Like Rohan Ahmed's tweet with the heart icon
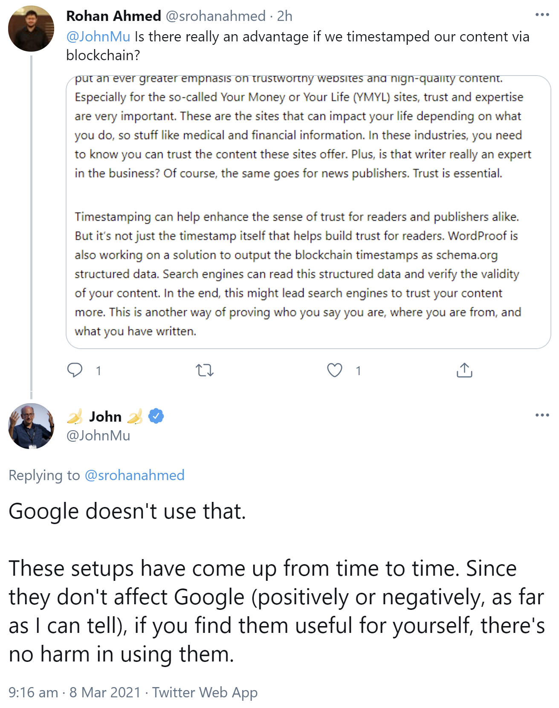 (335, 370)
